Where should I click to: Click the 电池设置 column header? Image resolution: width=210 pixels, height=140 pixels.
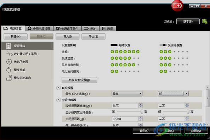click(x=120, y=45)
